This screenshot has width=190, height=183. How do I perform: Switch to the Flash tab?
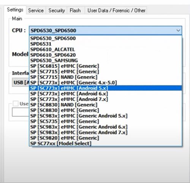(75, 10)
